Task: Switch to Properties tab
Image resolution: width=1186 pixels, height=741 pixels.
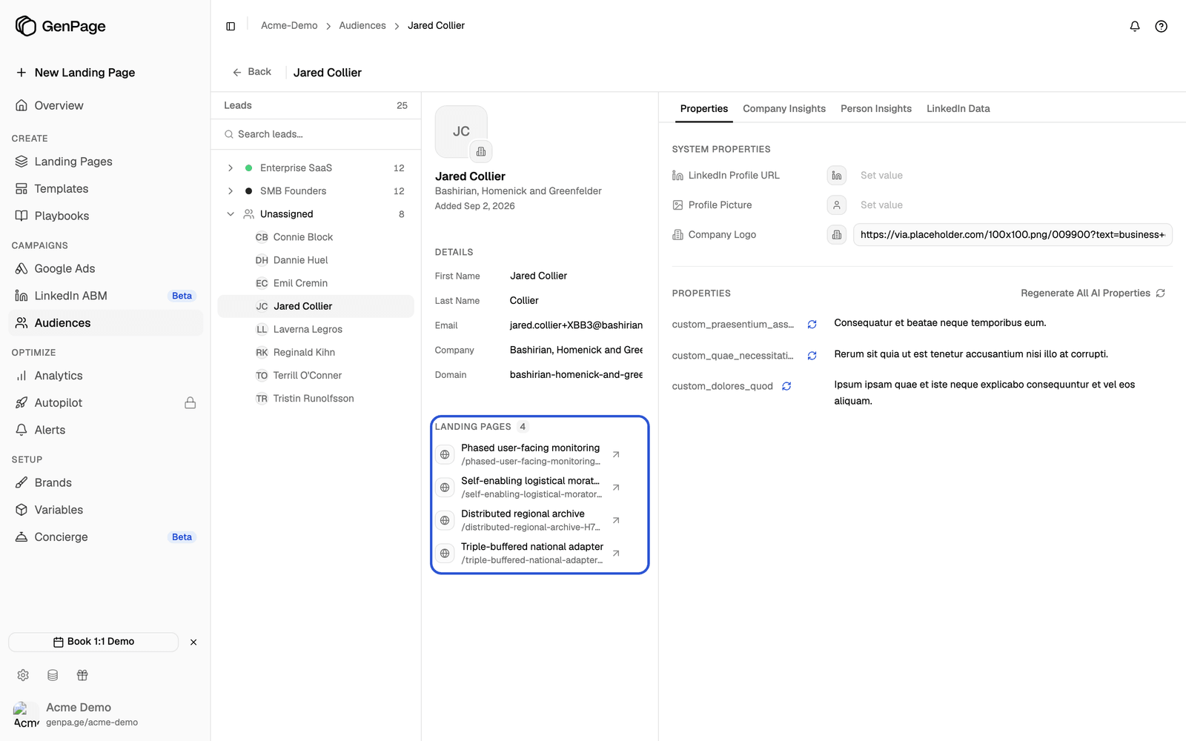Action: click(x=704, y=109)
